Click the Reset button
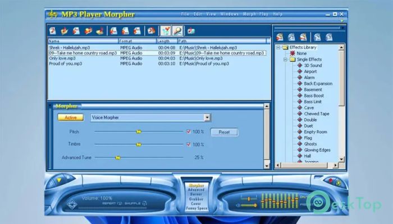 [x=225, y=132]
